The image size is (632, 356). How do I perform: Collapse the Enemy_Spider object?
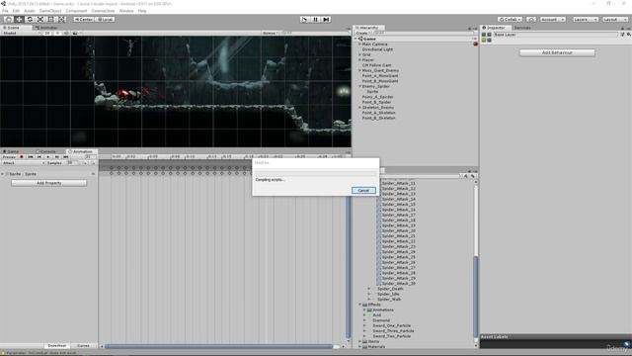point(359,86)
